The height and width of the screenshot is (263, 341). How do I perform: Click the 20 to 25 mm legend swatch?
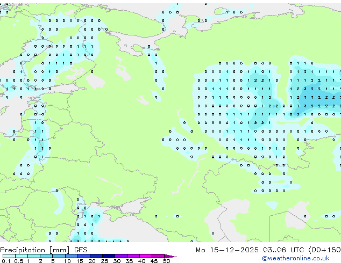(96, 256)
